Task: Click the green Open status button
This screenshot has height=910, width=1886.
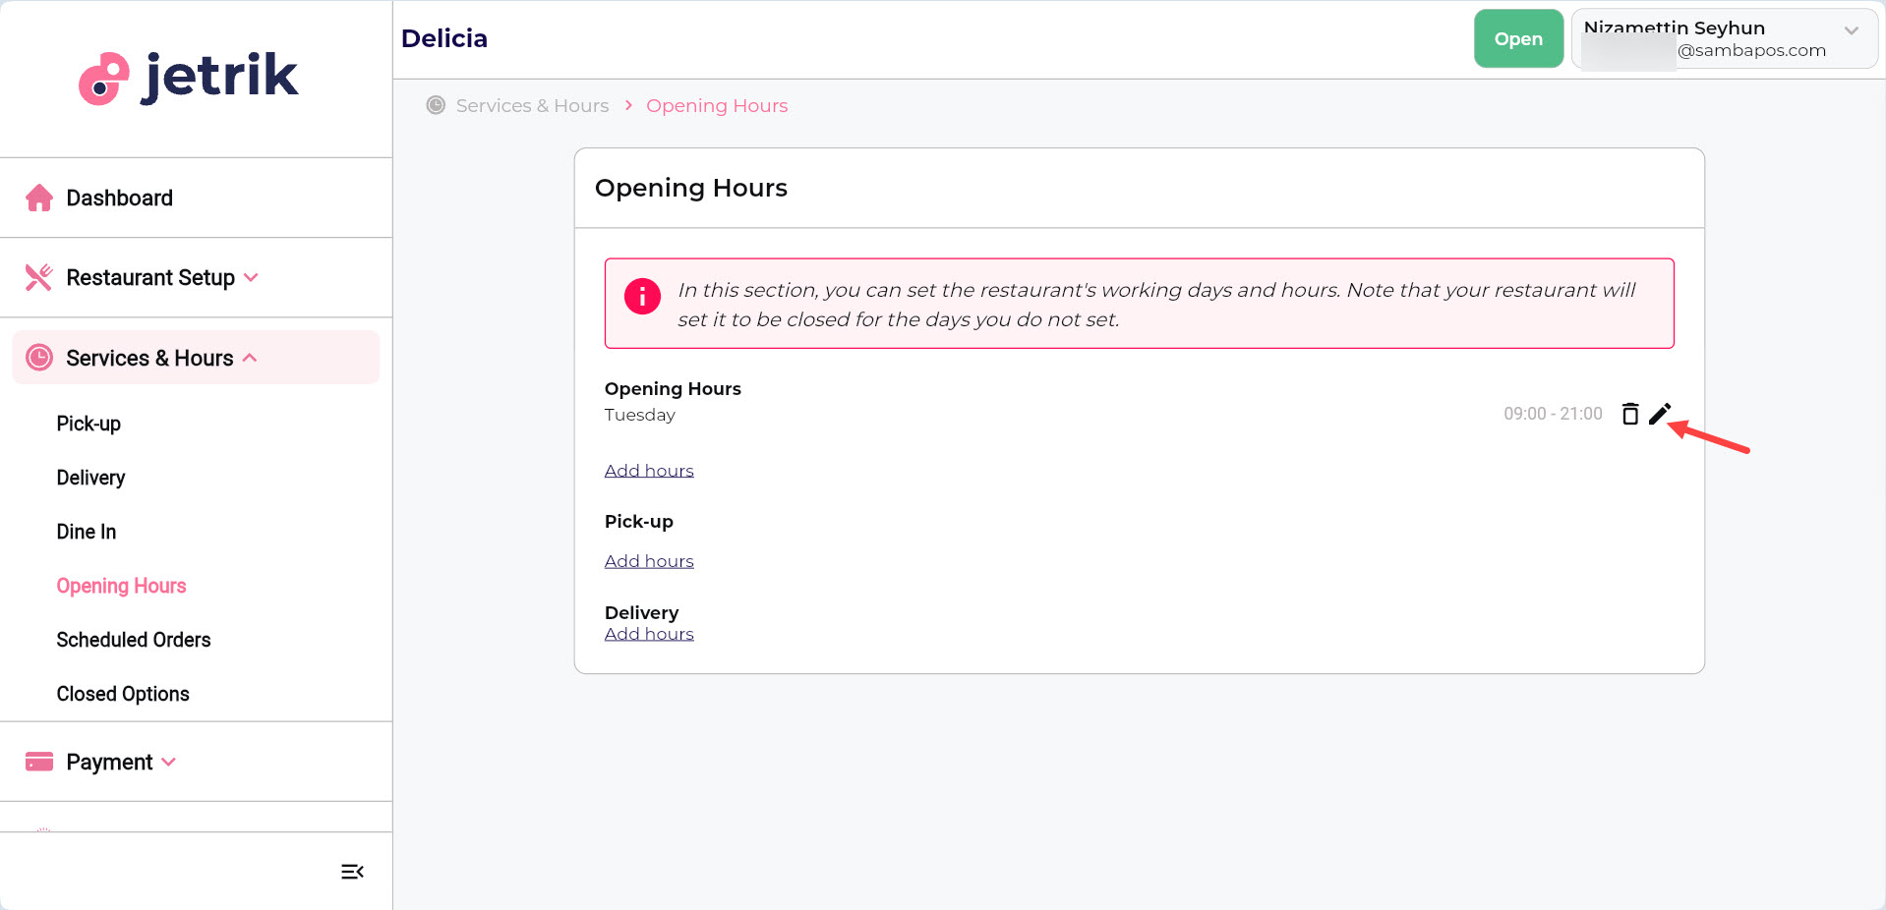Action: tap(1517, 38)
